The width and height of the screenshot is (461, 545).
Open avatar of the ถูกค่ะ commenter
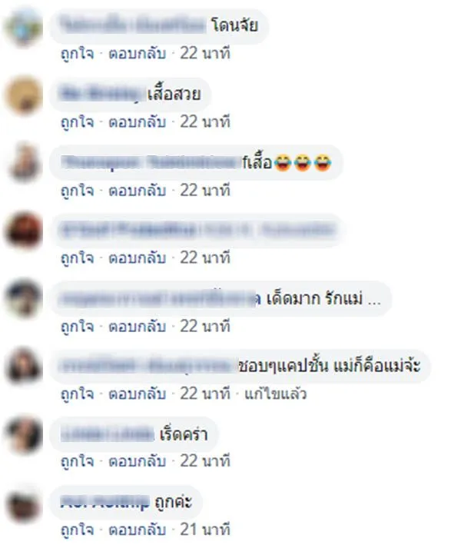[x=24, y=503]
